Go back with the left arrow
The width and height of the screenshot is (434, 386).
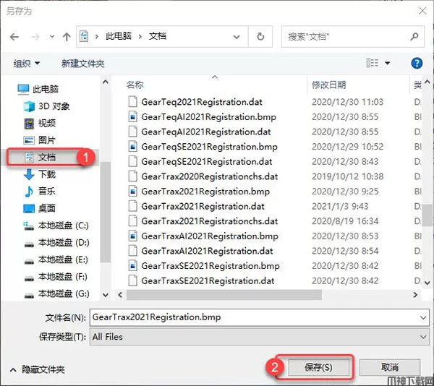pyautogui.click(x=14, y=37)
